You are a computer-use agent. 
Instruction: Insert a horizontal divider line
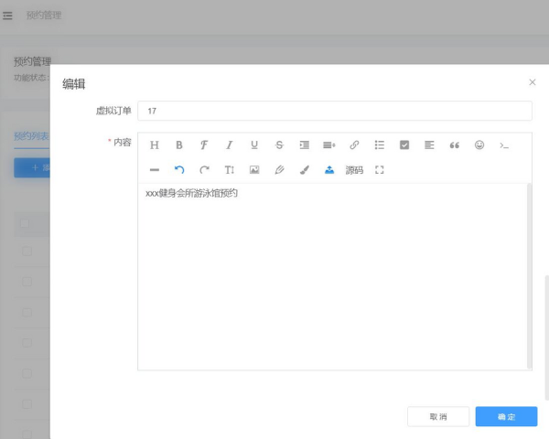click(155, 170)
